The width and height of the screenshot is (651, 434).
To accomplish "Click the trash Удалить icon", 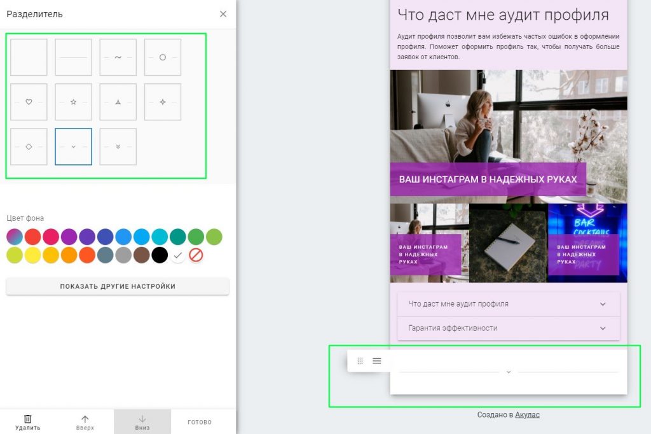I will tap(28, 419).
